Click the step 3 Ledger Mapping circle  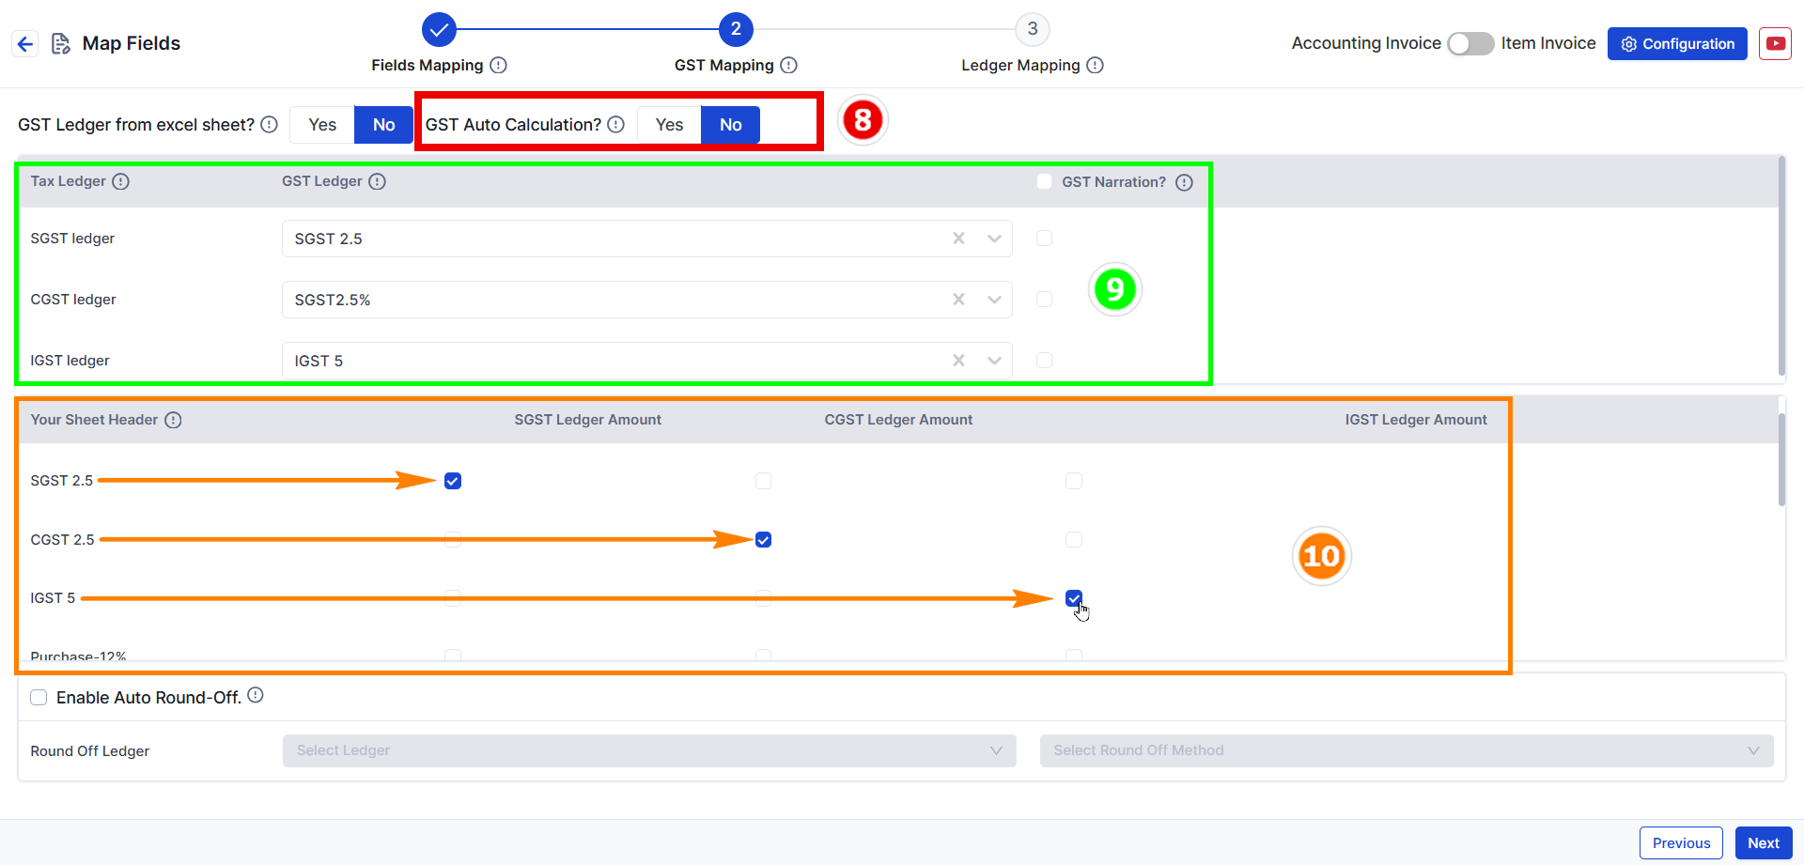[x=1033, y=29]
